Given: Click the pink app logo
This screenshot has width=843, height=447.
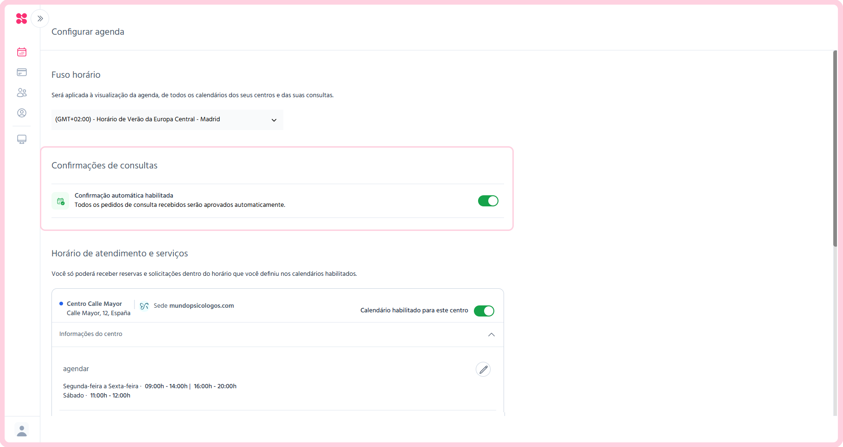Looking at the screenshot, I should (x=21, y=19).
